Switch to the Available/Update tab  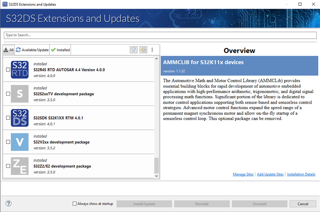tap(32, 50)
